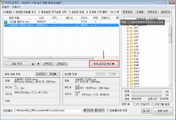Expand the MOV tree node
Viewport: 176px width, 120px height.
coord(128,75)
